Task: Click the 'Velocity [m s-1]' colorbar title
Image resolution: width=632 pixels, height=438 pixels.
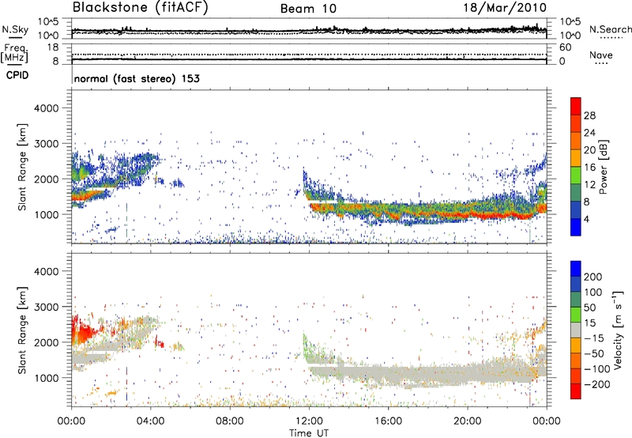Action: tap(617, 330)
